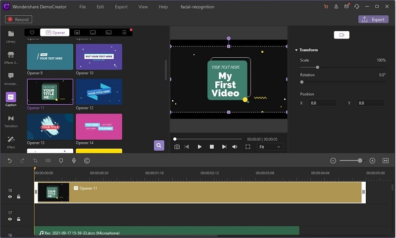
Task: Zoom out the timeline
Action: (333, 160)
